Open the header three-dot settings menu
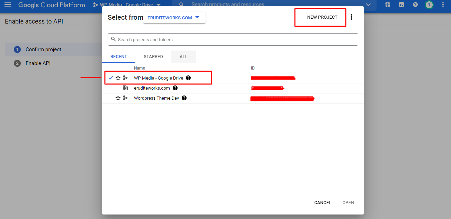Image resolution: width=451 pixels, height=219 pixels. click(x=443, y=5)
